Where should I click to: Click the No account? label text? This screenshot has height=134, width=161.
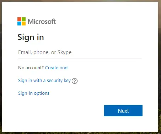[31, 68]
